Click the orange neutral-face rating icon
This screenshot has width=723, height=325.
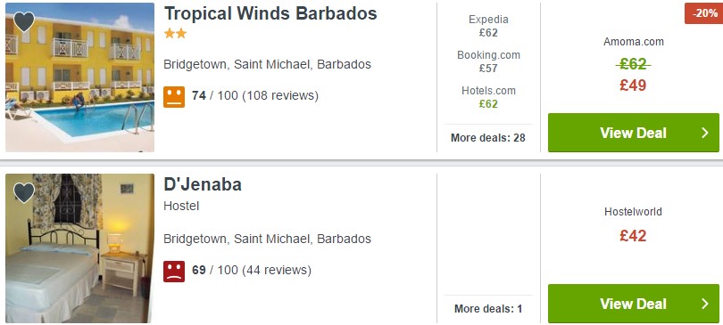click(174, 97)
